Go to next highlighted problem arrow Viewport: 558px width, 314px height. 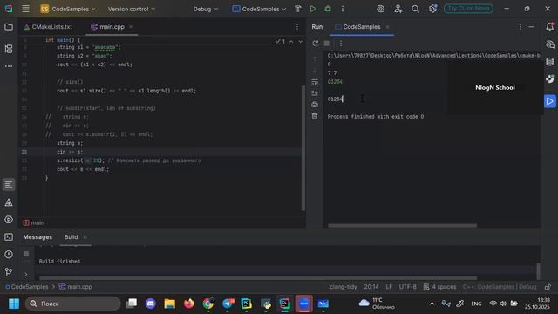point(300,42)
